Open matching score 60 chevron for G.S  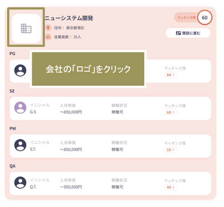click(171, 112)
